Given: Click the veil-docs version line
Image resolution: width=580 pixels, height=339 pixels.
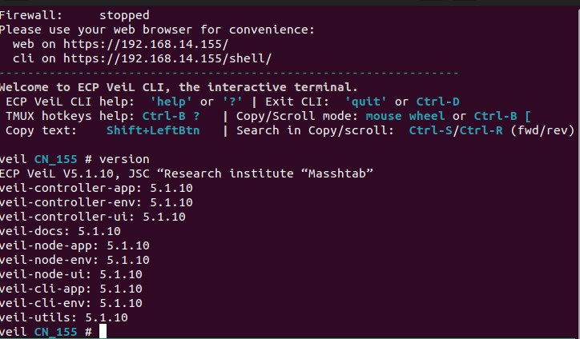Looking at the screenshot, I should pos(60,231).
